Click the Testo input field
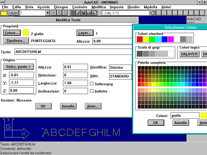The image size is (207, 155). [x=73, y=52]
